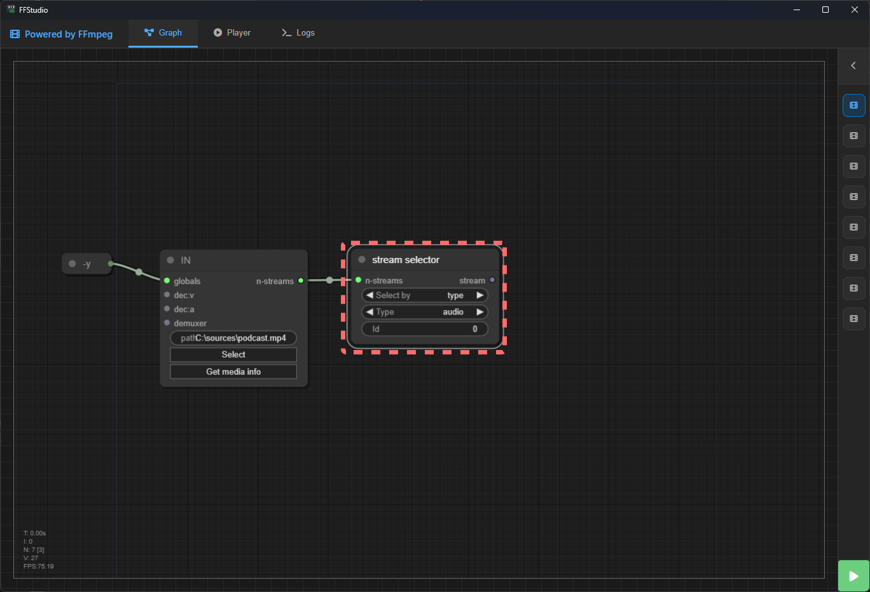The image size is (870, 592).
Task: Click the Get media info button
Action: click(x=233, y=372)
